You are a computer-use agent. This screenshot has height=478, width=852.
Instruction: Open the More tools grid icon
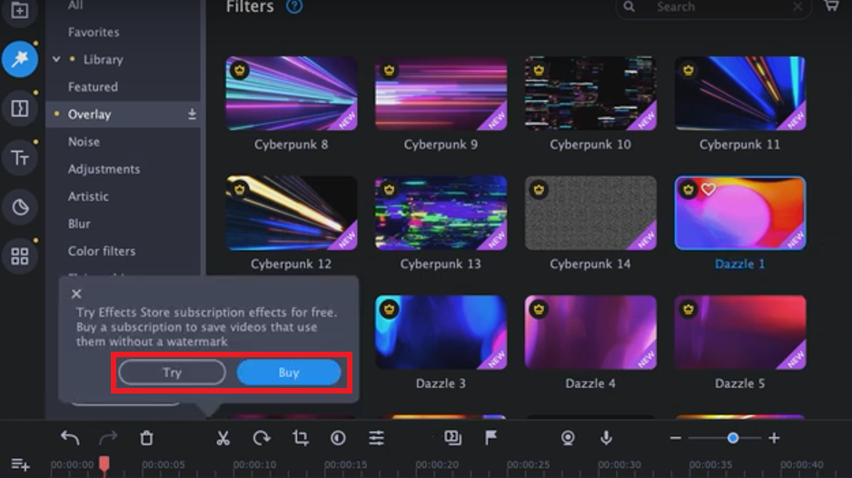click(x=20, y=256)
